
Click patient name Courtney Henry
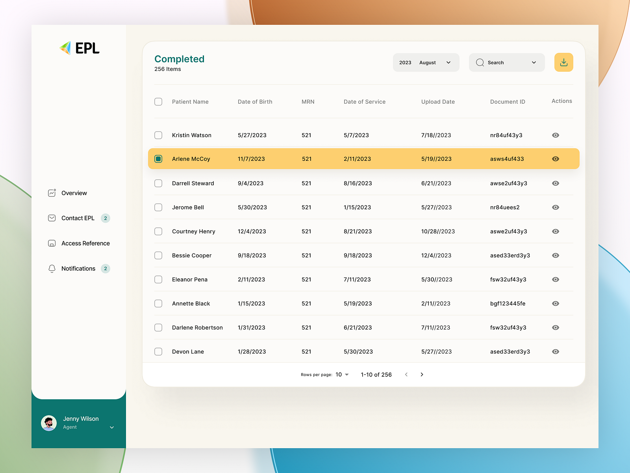(x=194, y=231)
